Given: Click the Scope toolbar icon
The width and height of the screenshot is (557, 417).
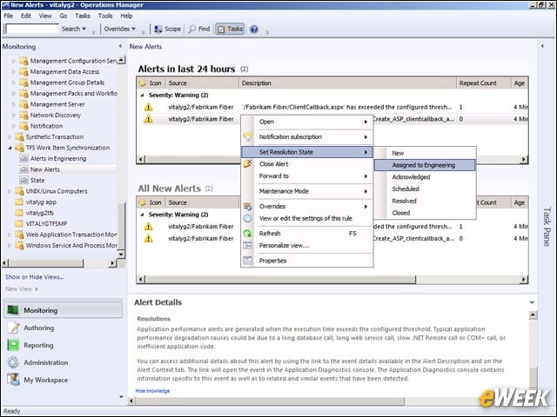Looking at the screenshot, I should (x=158, y=29).
